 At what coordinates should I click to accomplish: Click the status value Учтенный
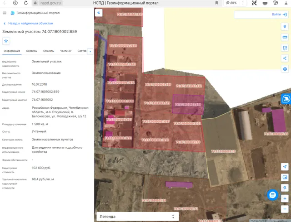coord(39,131)
